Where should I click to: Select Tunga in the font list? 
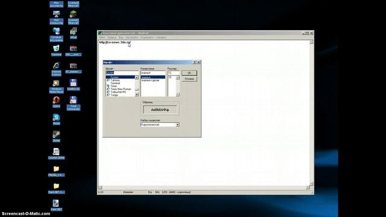tap(114, 95)
